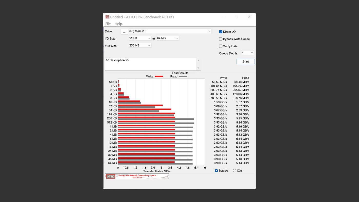Click the red Write legend swatch
This screenshot has height=202, width=359.
[159, 76]
